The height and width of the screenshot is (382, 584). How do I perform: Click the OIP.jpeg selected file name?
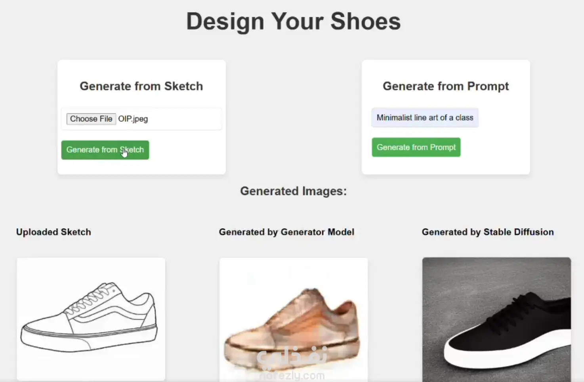click(133, 119)
